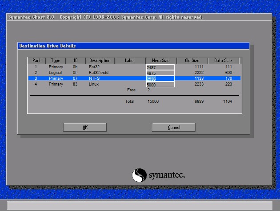The width and height of the screenshot is (280, 211).
Task: Select the Linux partition description
Action: 94,84
